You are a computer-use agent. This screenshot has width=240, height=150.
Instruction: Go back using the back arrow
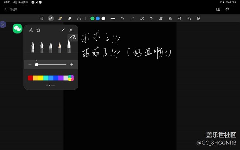(6, 10)
